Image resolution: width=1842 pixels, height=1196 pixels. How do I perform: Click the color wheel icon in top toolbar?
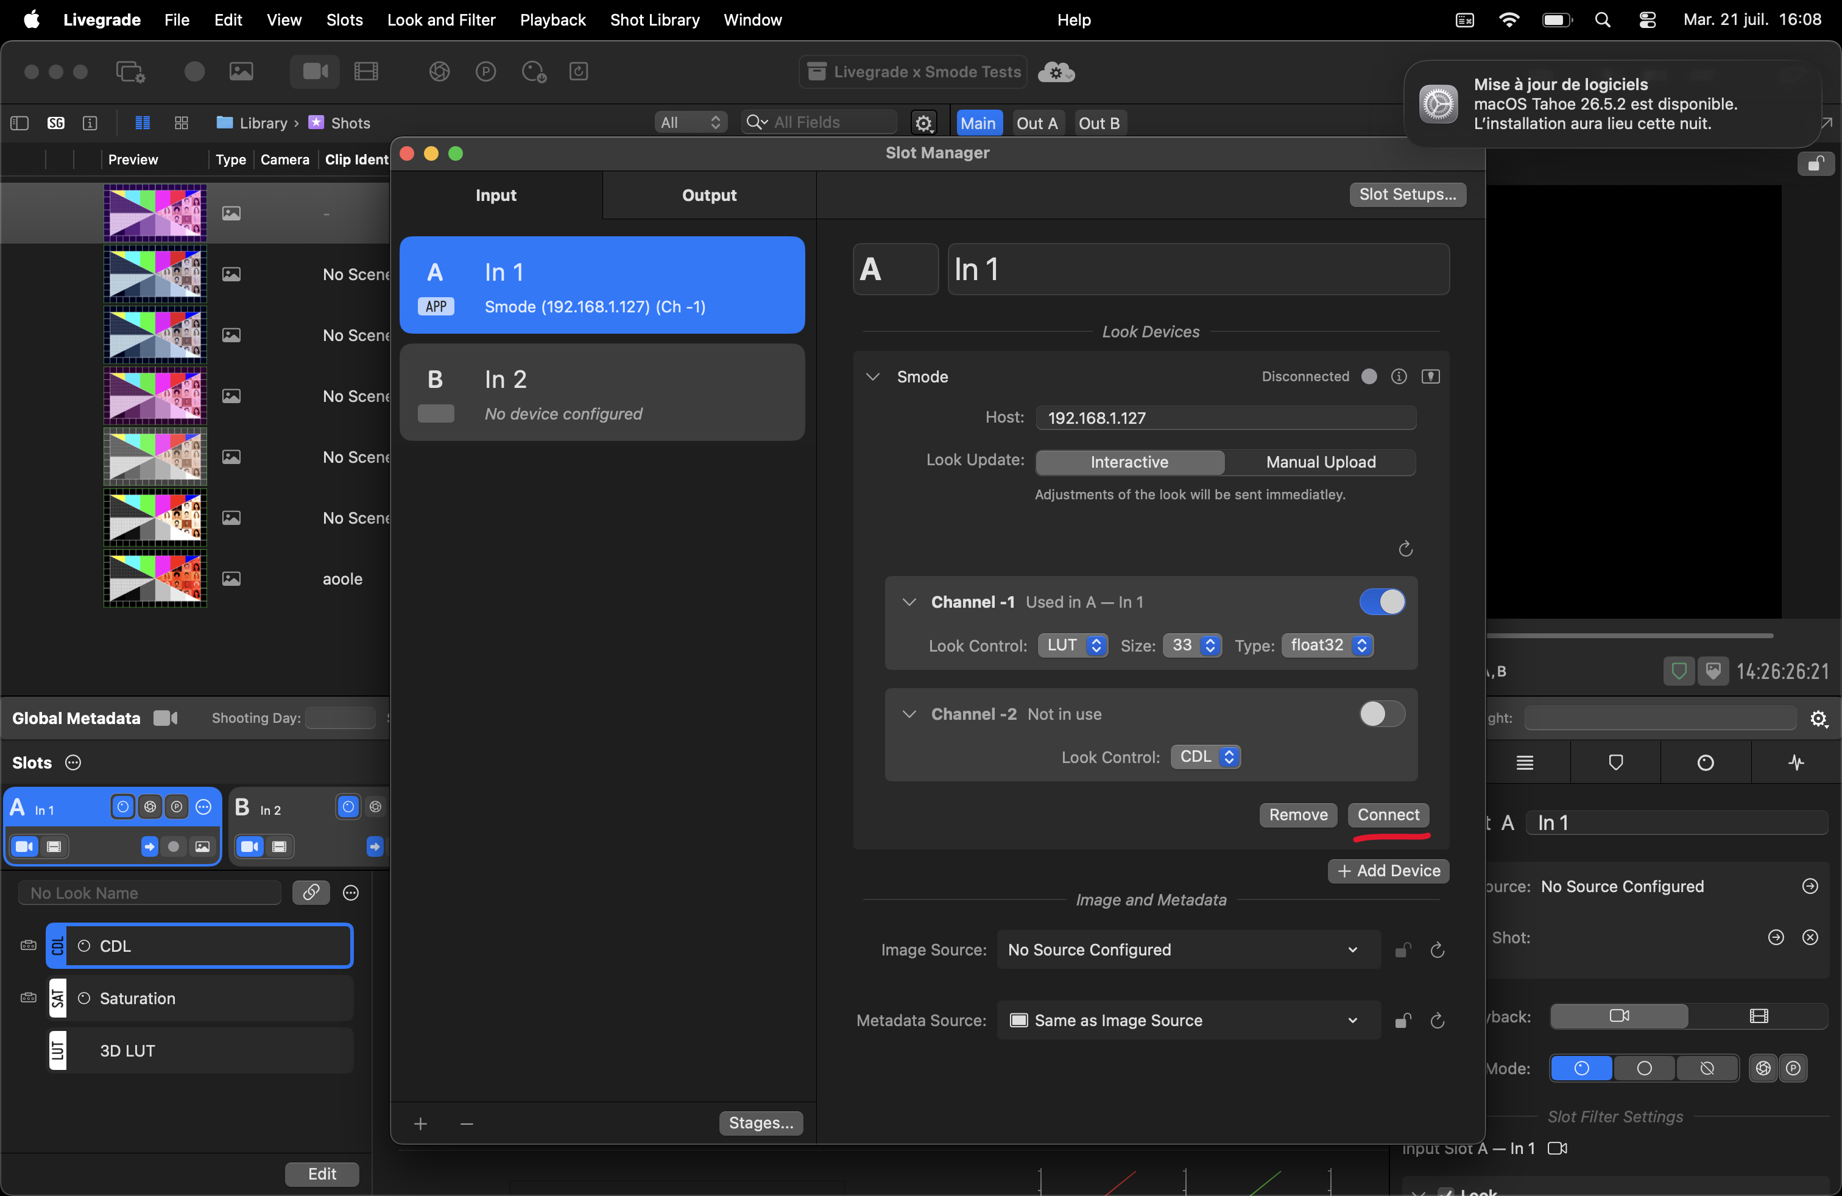pyautogui.click(x=439, y=72)
